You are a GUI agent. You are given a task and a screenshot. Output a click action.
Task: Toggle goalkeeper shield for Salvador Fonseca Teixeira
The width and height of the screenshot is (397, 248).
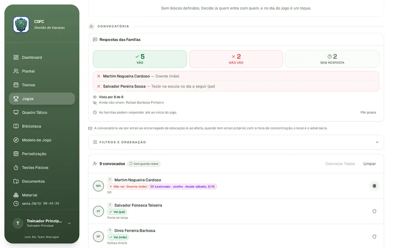click(374, 211)
